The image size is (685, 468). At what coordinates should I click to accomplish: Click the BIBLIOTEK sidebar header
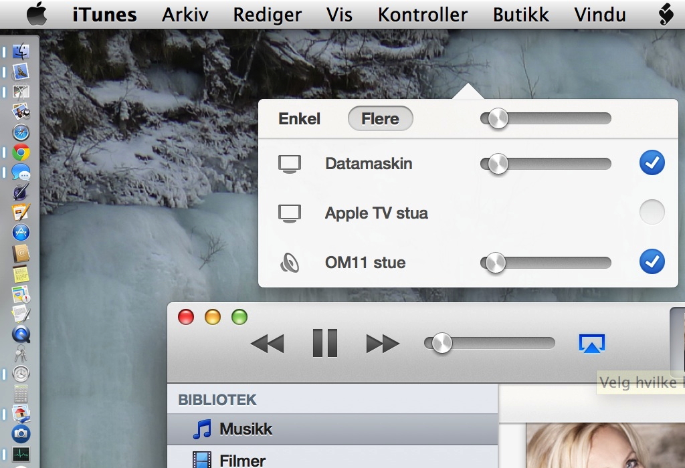coord(217,400)
